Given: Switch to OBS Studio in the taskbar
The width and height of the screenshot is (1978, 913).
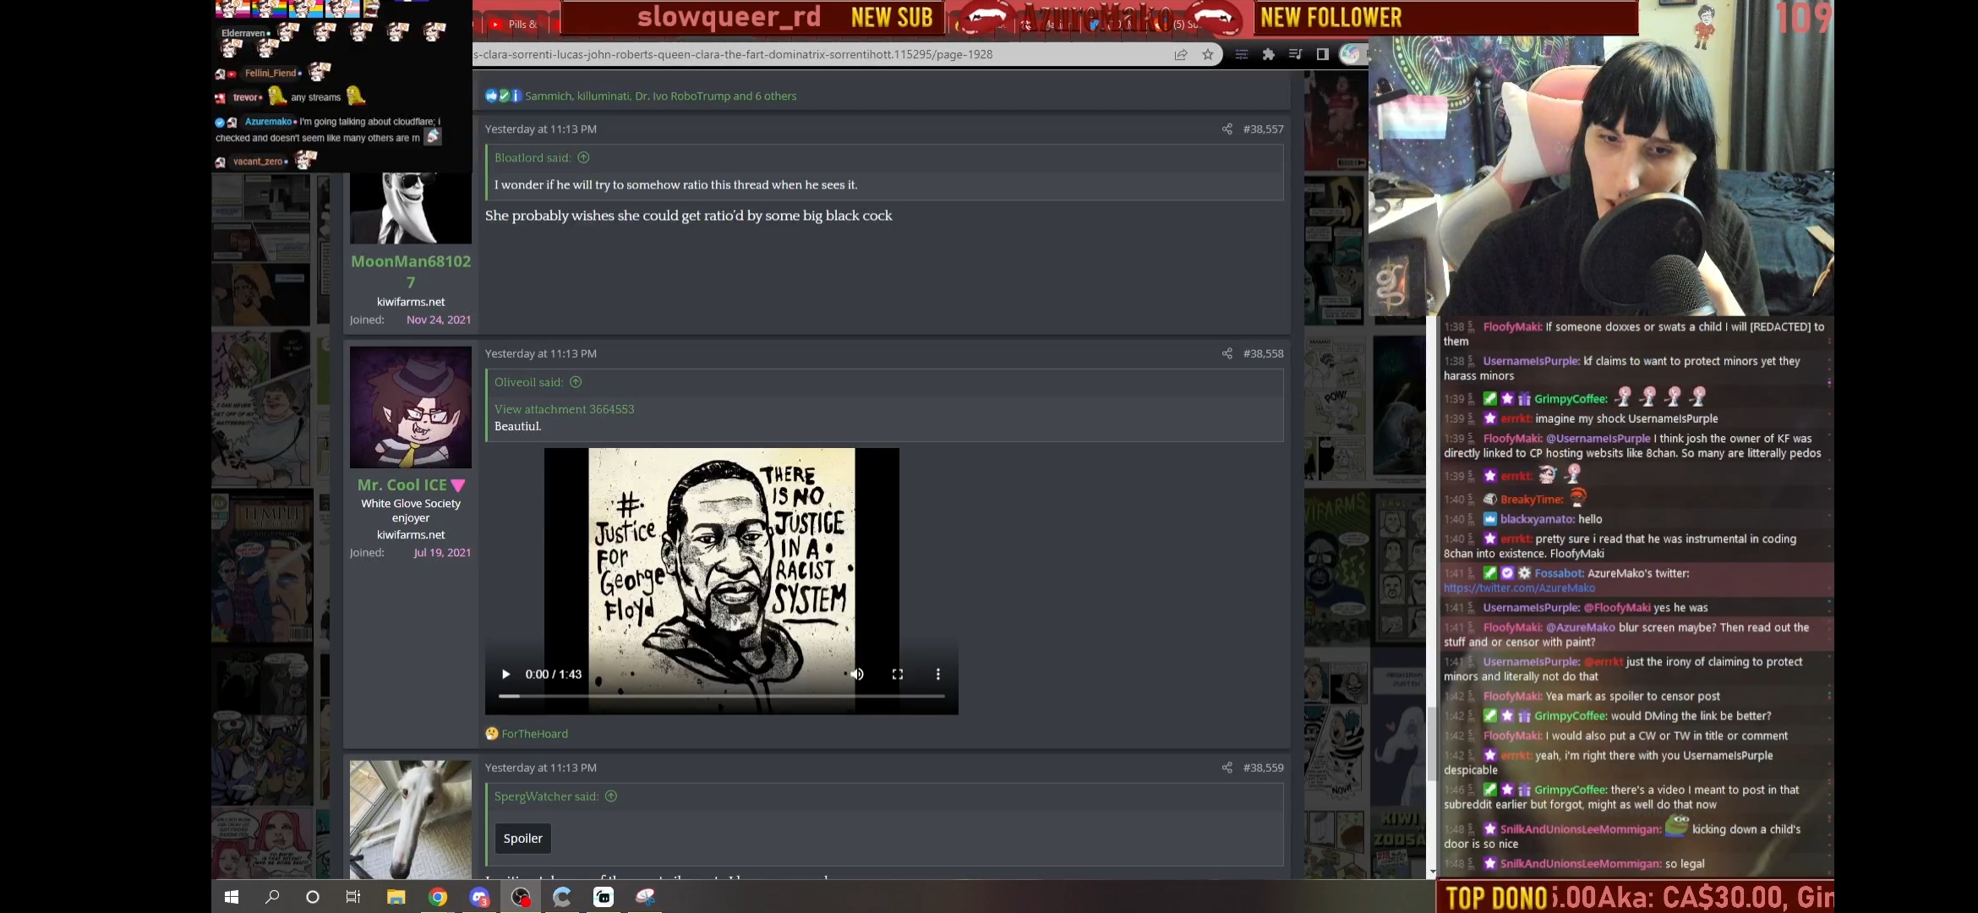Looking at the screenshot, I should pos(521,897).
